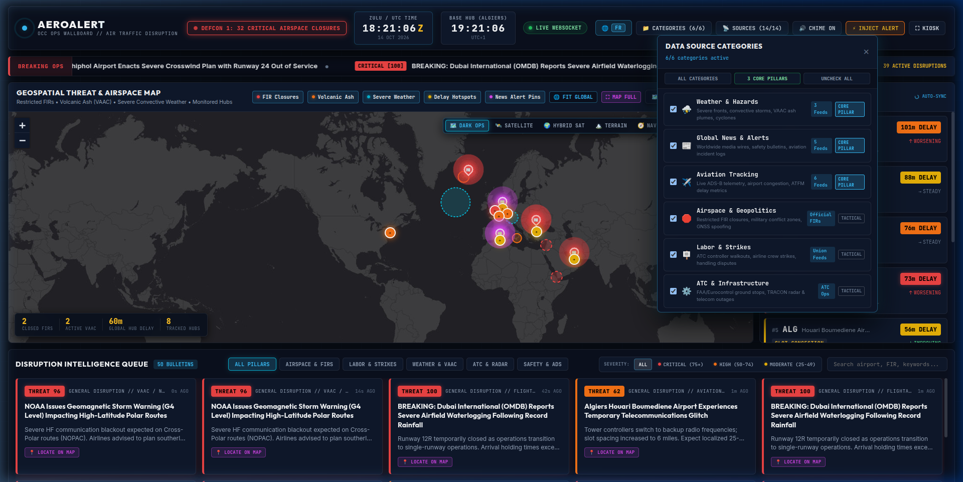
Task: Toggle Delay Hotspots map layer
Action: [452, 97]
